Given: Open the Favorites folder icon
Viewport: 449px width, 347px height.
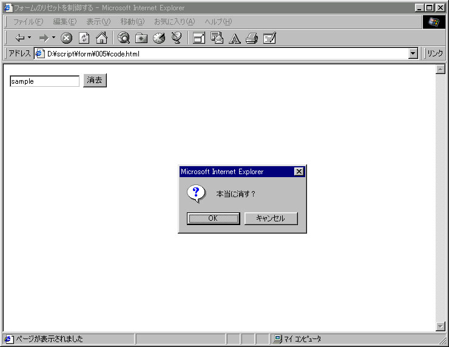Looking at the screenshot, I should pyautogui.click(x=141, y=38).
